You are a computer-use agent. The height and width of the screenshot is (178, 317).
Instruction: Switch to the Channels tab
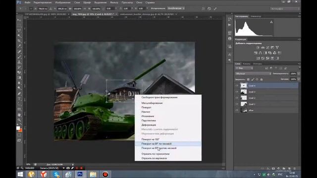pyautogui.click(x=247, y=64)
